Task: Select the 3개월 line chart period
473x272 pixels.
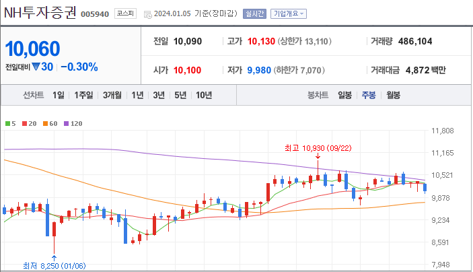Action: click(112, 95)
